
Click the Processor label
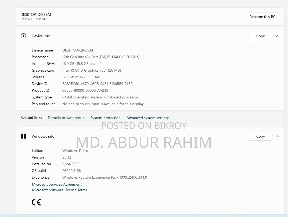click(x=40, y=57)
